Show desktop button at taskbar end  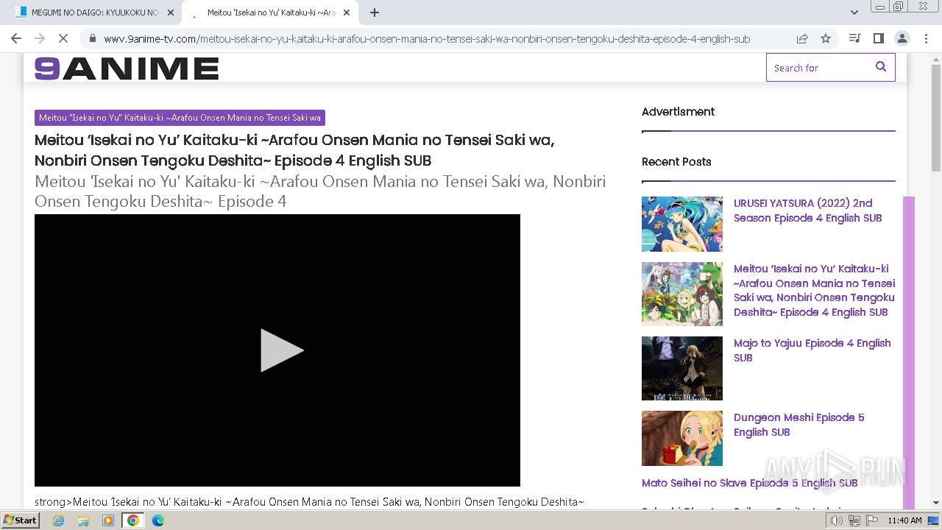pos(934,520)
